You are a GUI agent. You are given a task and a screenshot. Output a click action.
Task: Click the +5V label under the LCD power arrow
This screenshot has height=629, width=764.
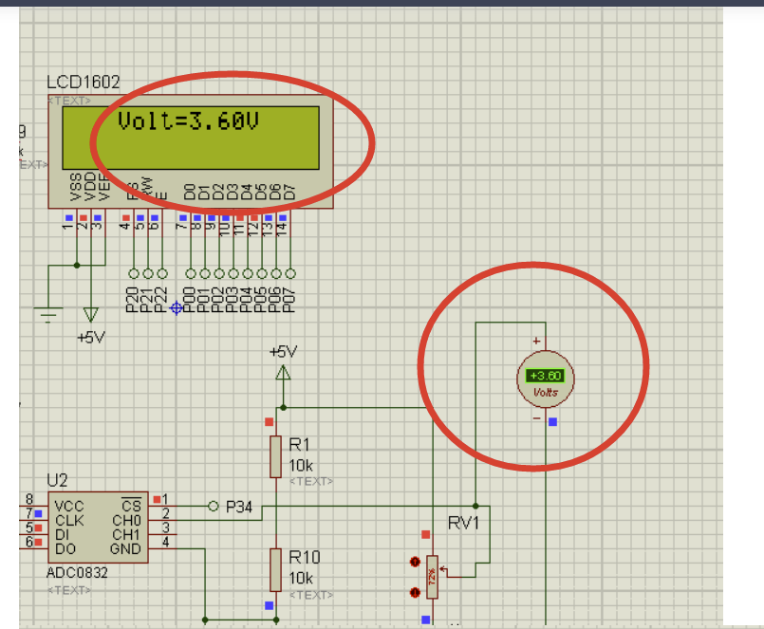pyautogui.click(x=91, y=337)
